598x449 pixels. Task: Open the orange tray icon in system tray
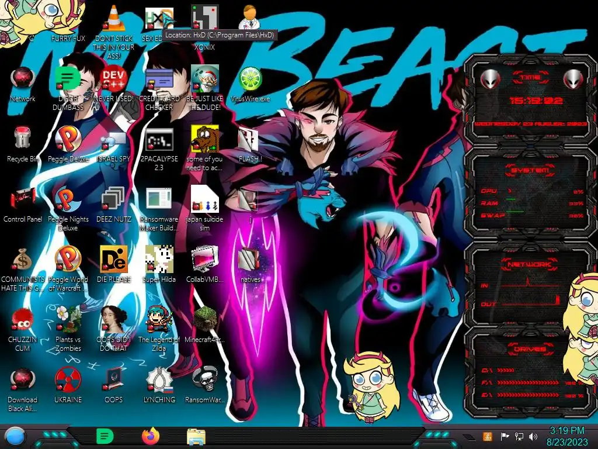(487, 436)
